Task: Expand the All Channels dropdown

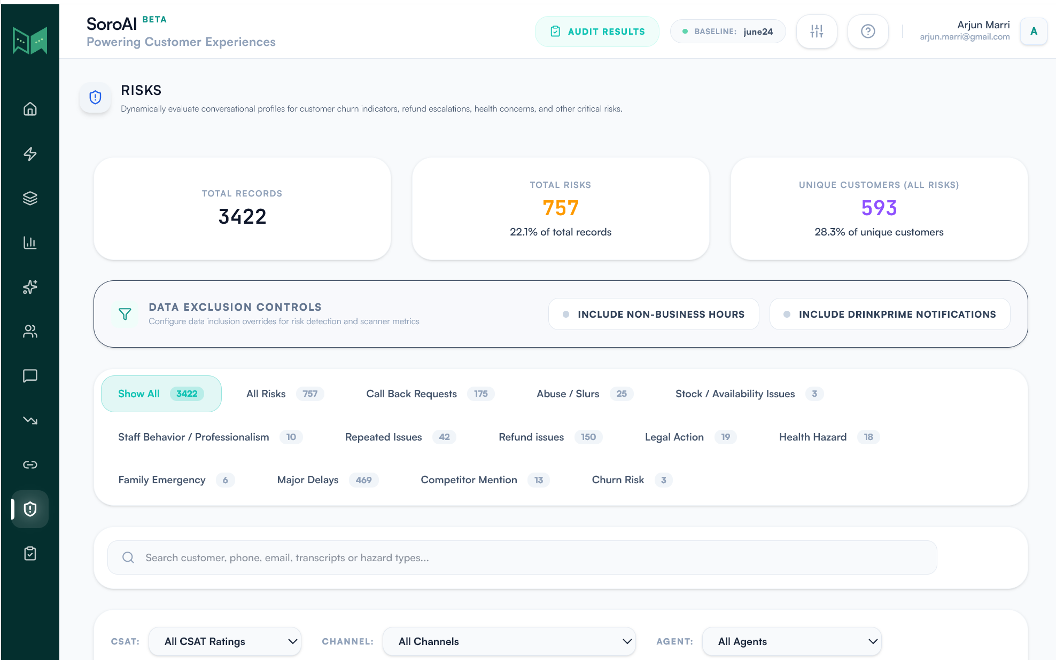Action: [509, 641]
